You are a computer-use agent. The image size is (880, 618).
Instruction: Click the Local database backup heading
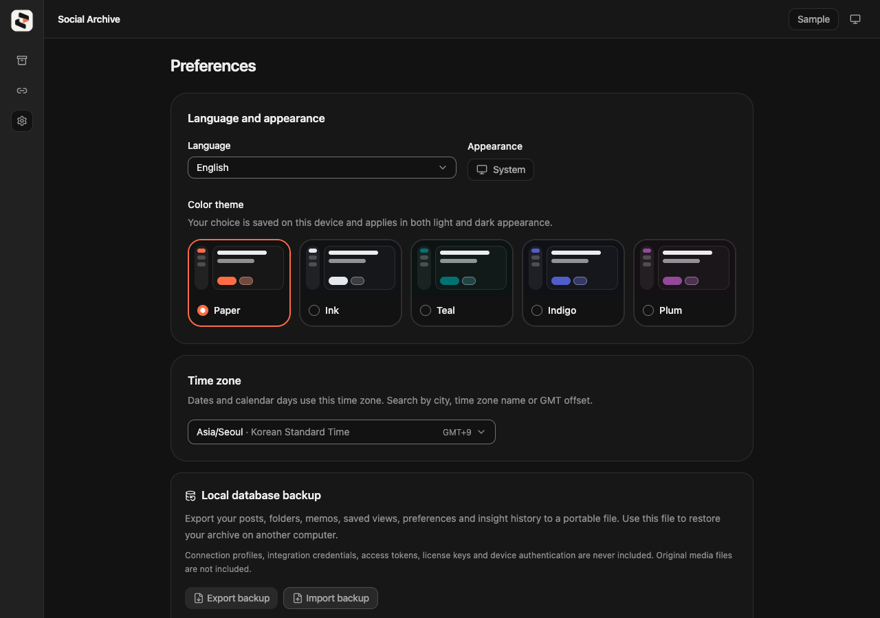[261, 496]
